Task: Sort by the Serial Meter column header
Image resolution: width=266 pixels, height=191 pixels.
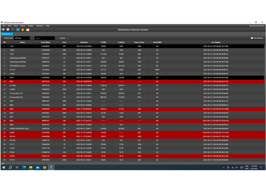Action: pyautogui.click(x=46, y=42)
